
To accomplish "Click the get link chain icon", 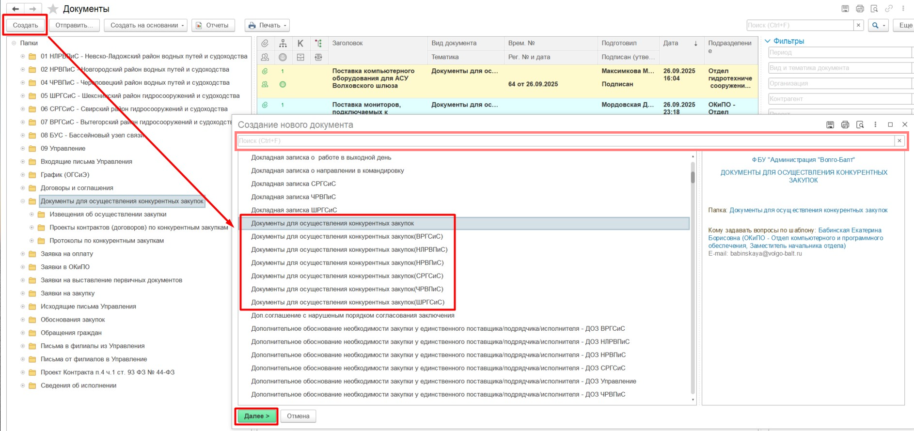I will pos(889,9).
